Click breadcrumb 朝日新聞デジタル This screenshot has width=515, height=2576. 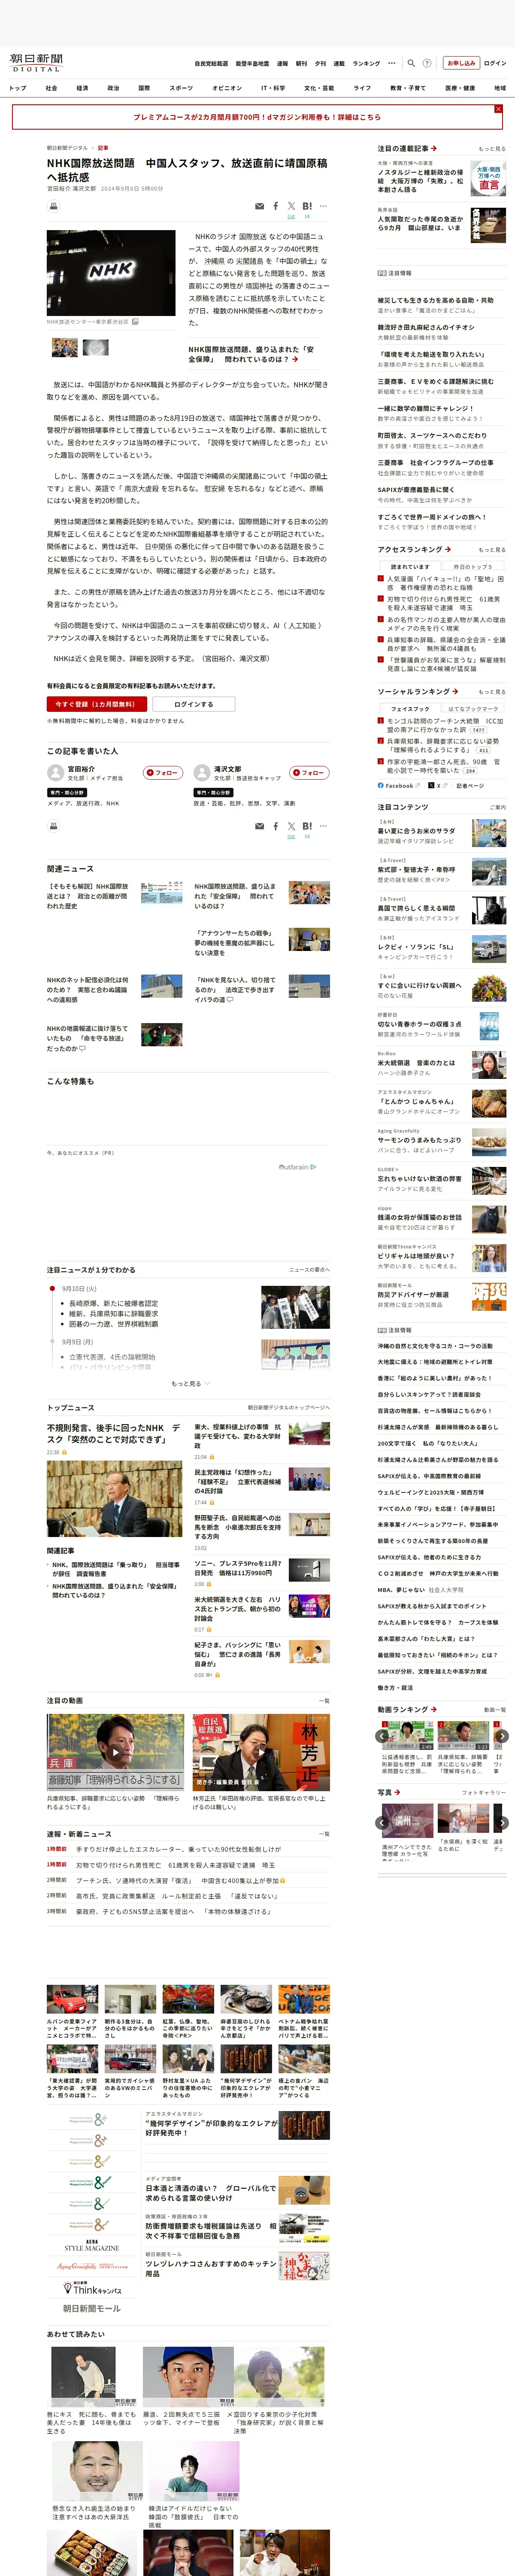(x=67, y=148)
